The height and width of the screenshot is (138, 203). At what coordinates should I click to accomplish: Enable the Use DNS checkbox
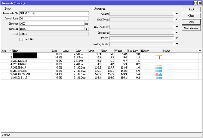click(x=21, y=39)
